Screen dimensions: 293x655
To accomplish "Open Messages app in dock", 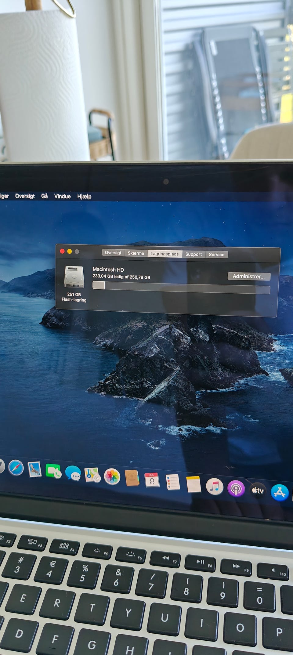I will click(73, 474).
